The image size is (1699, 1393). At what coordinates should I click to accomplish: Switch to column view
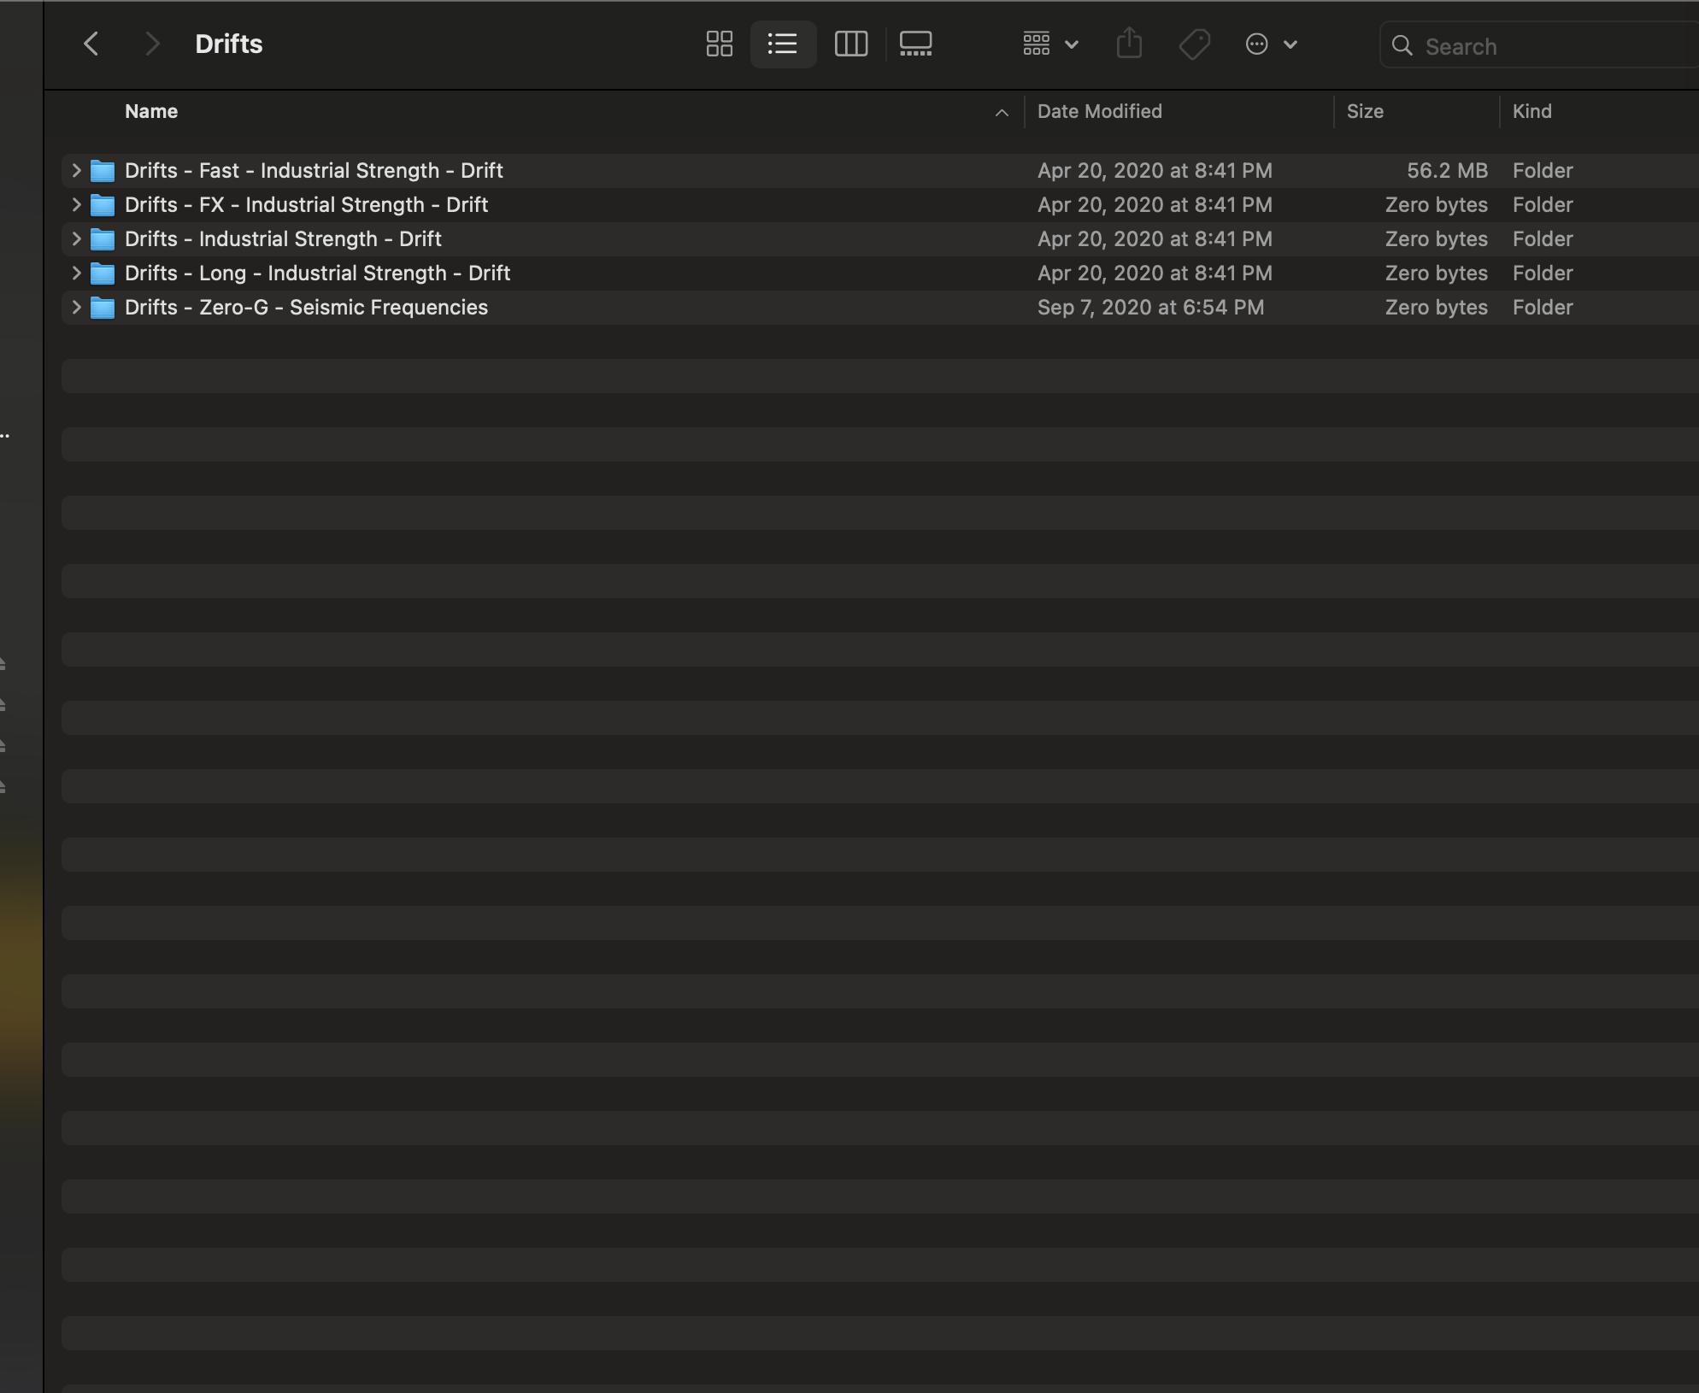(x=851, y=44)
